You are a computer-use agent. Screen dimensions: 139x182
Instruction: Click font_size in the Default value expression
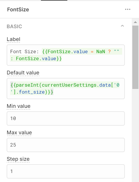(32, 92)
